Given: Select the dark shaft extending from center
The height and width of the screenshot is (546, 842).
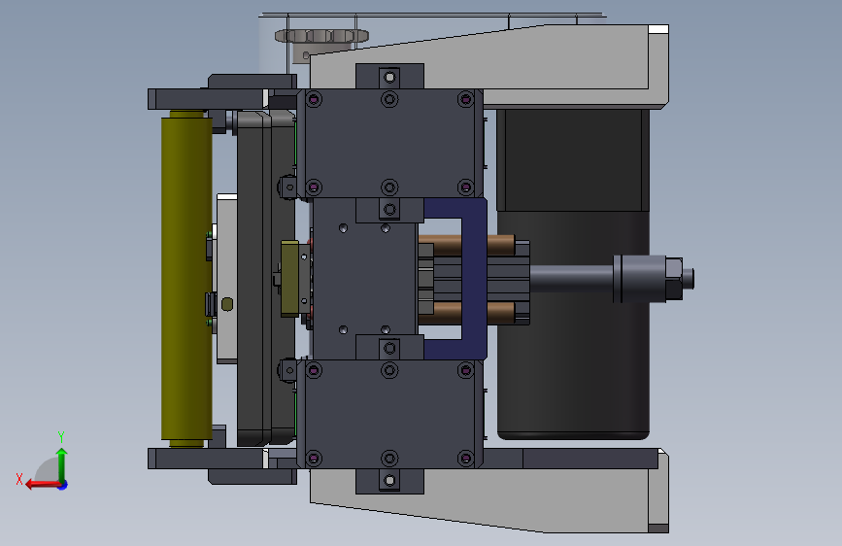Looking at the screenshot, I should pos(571,279).
